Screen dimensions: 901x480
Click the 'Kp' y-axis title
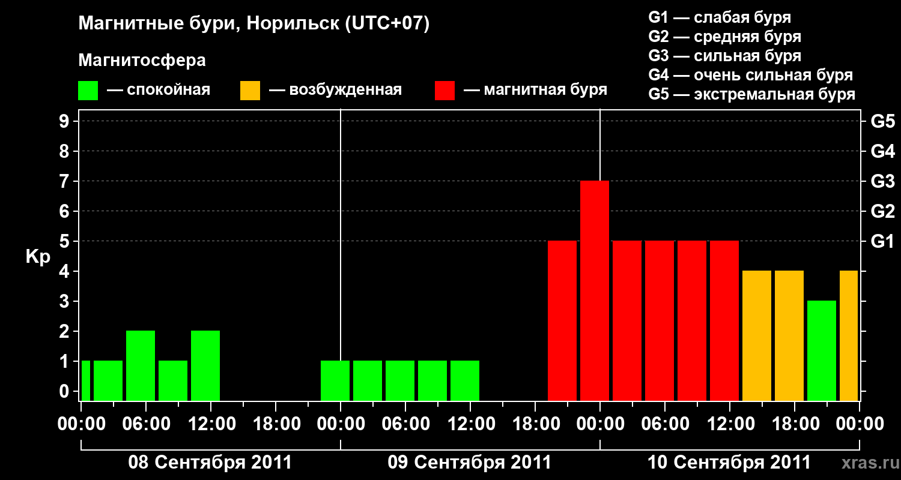pos(38,257)
